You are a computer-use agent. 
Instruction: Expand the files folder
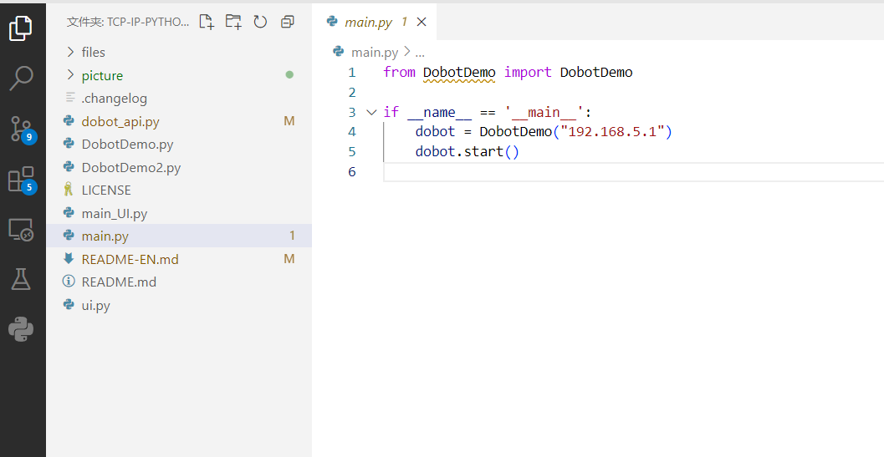click(x=179, y=53)
